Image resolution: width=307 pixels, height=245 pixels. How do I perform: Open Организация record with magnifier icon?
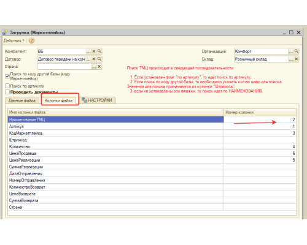[x=296, y=51]
